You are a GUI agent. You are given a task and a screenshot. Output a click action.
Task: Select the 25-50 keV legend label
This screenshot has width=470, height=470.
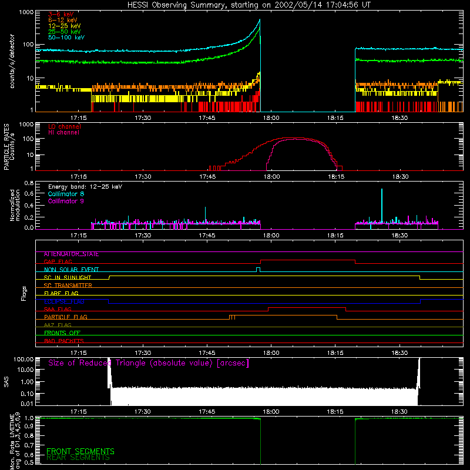pos(65,32)
